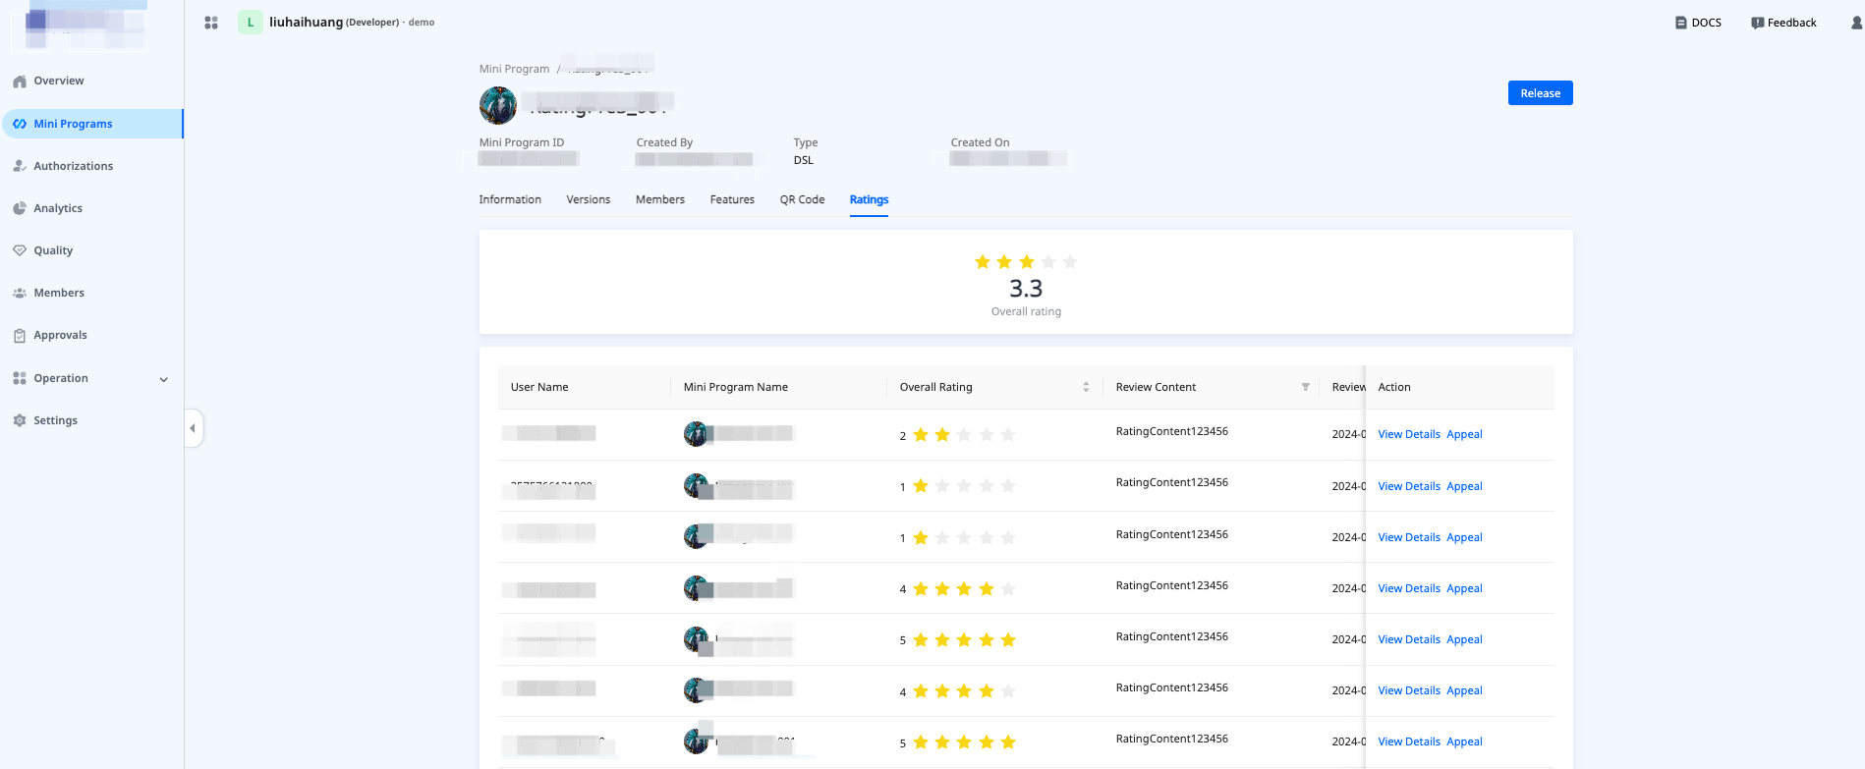
Task: Click the mini program avatar thumbnail in header
Action: coord(498,105)
